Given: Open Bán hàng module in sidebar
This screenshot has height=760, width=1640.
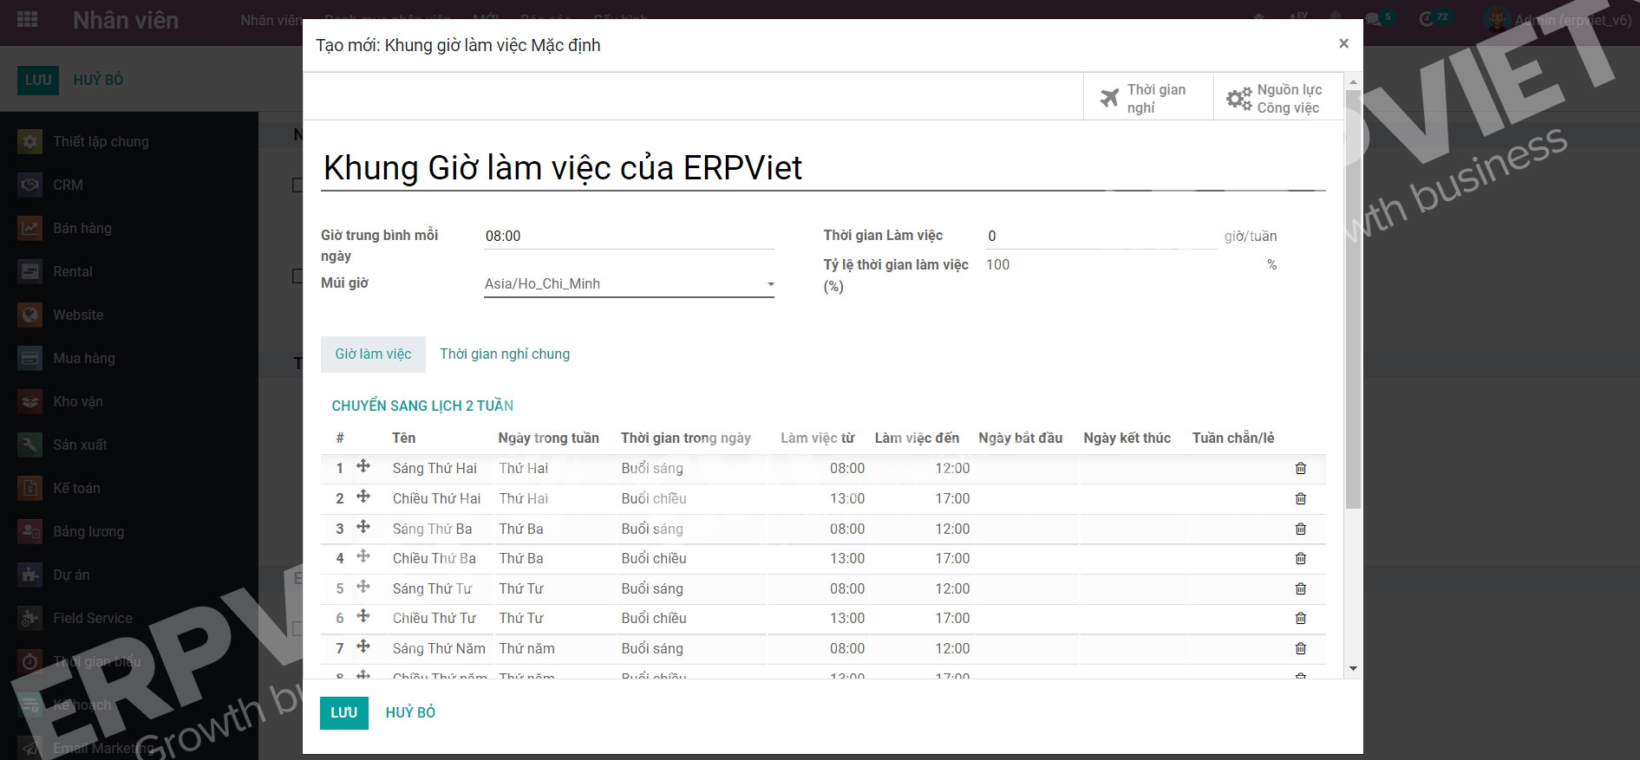Looking at the screenshot, I should pyautogui.click(x=66, y=228).
